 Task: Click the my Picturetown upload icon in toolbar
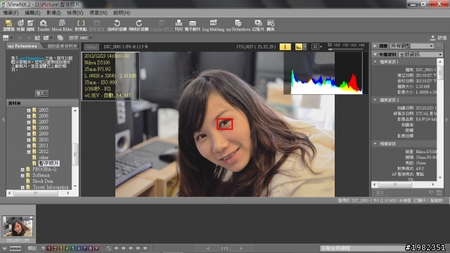[x=238, y=25]
